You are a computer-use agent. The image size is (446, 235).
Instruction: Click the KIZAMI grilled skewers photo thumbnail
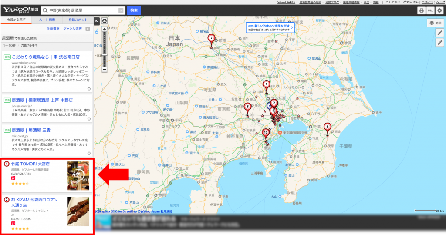78,211
